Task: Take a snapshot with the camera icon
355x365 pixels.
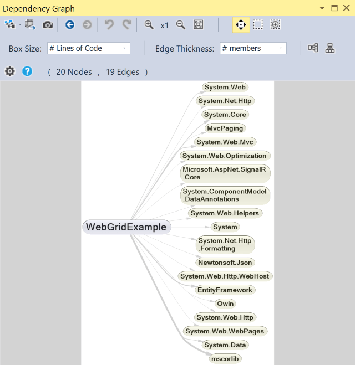Action: [48, 25]
